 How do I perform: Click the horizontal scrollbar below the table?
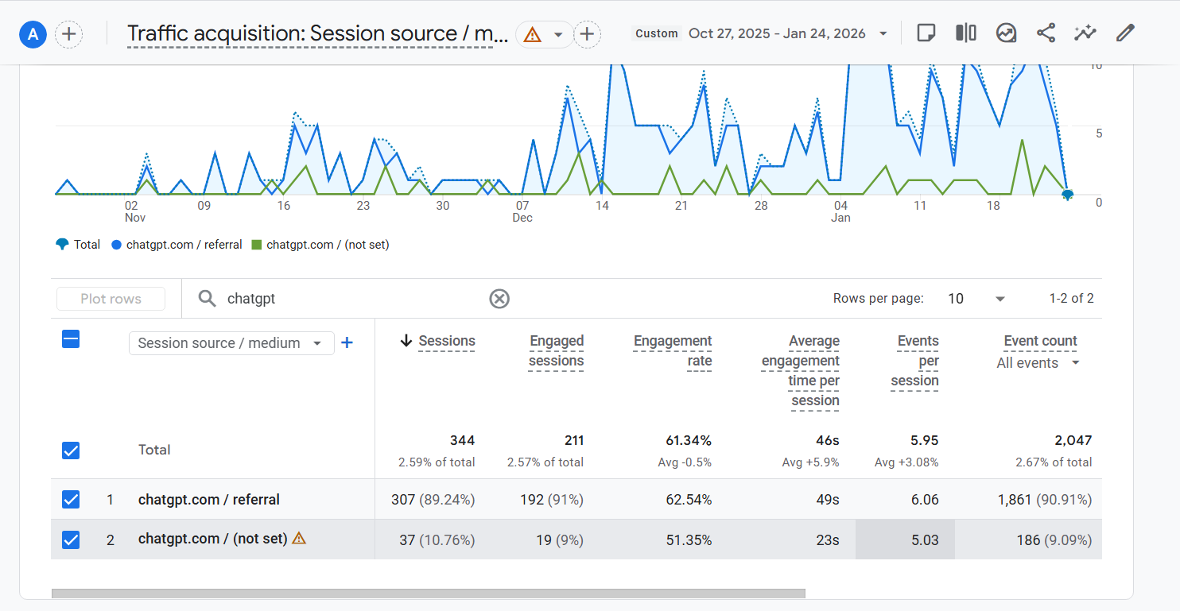coord(428,593)
